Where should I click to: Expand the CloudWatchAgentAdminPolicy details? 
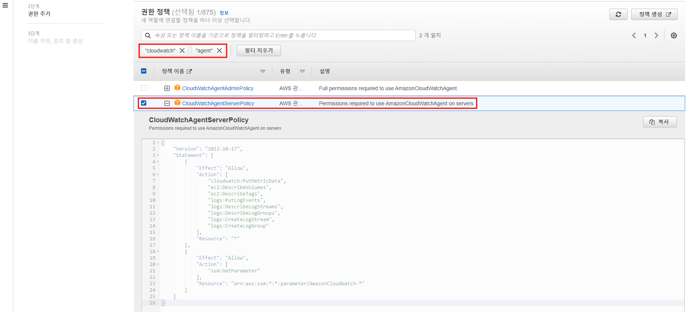(x=167, y=88)
